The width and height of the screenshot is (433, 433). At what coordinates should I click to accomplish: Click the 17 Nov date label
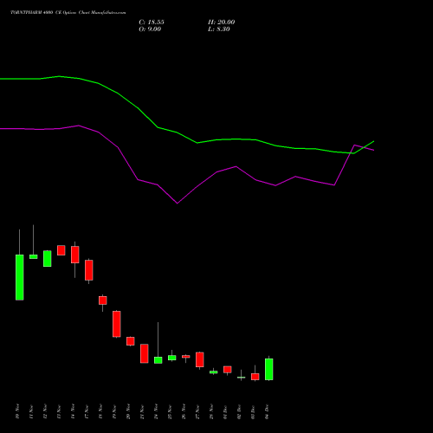pos(87,411)
